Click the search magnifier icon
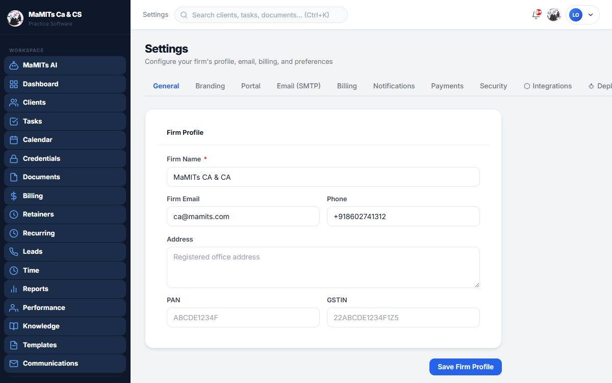 coord(184,15)
